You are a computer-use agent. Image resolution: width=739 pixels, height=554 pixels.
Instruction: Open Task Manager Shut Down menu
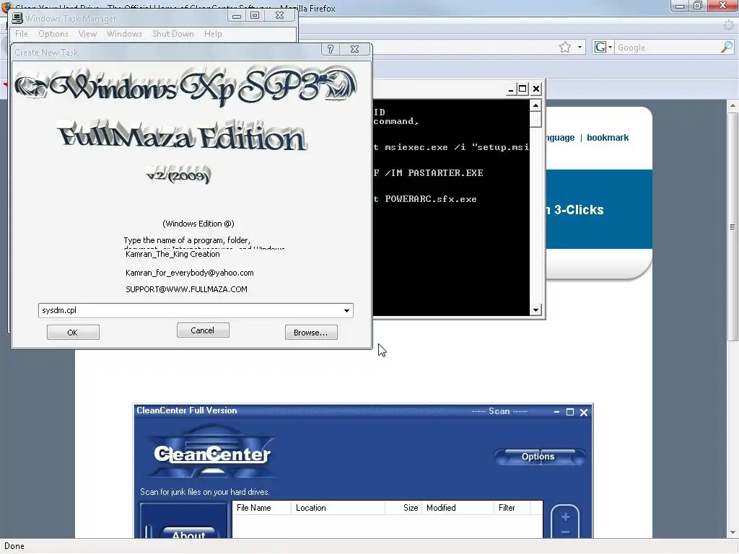[173, 34]
